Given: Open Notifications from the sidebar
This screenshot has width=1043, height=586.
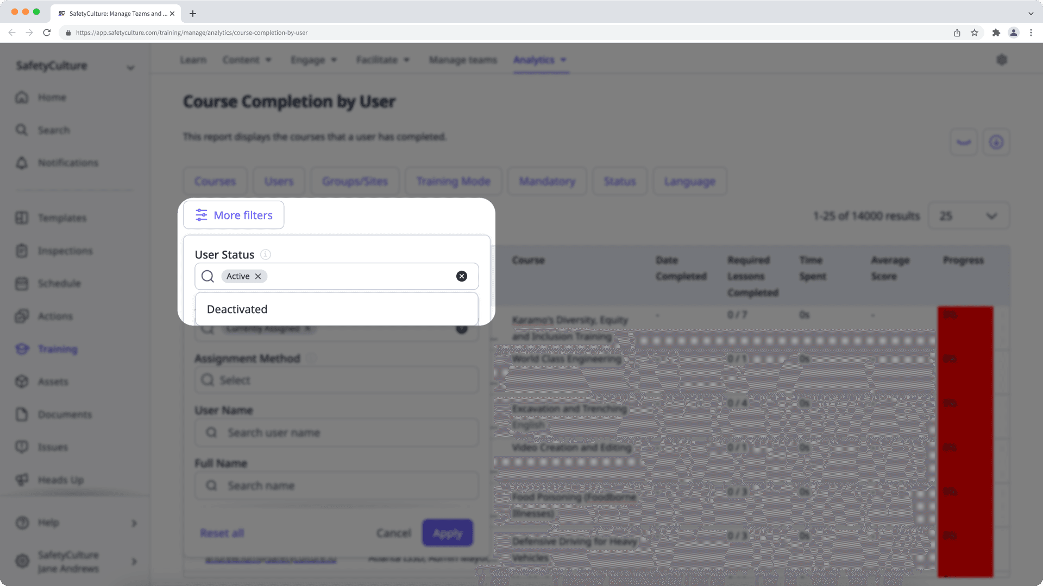Looking at the screenshot, I should pos(67,162).
